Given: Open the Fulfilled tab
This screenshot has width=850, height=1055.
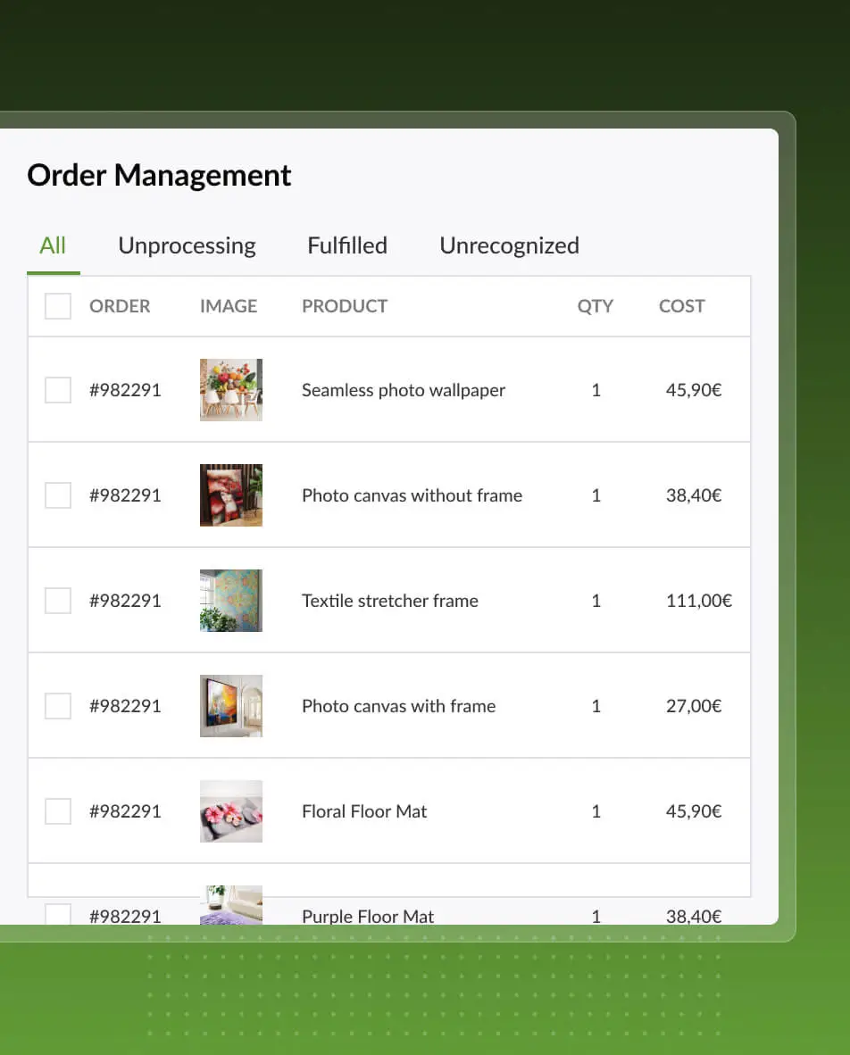Looking at the screenshot, I should [x=347, y=245].
